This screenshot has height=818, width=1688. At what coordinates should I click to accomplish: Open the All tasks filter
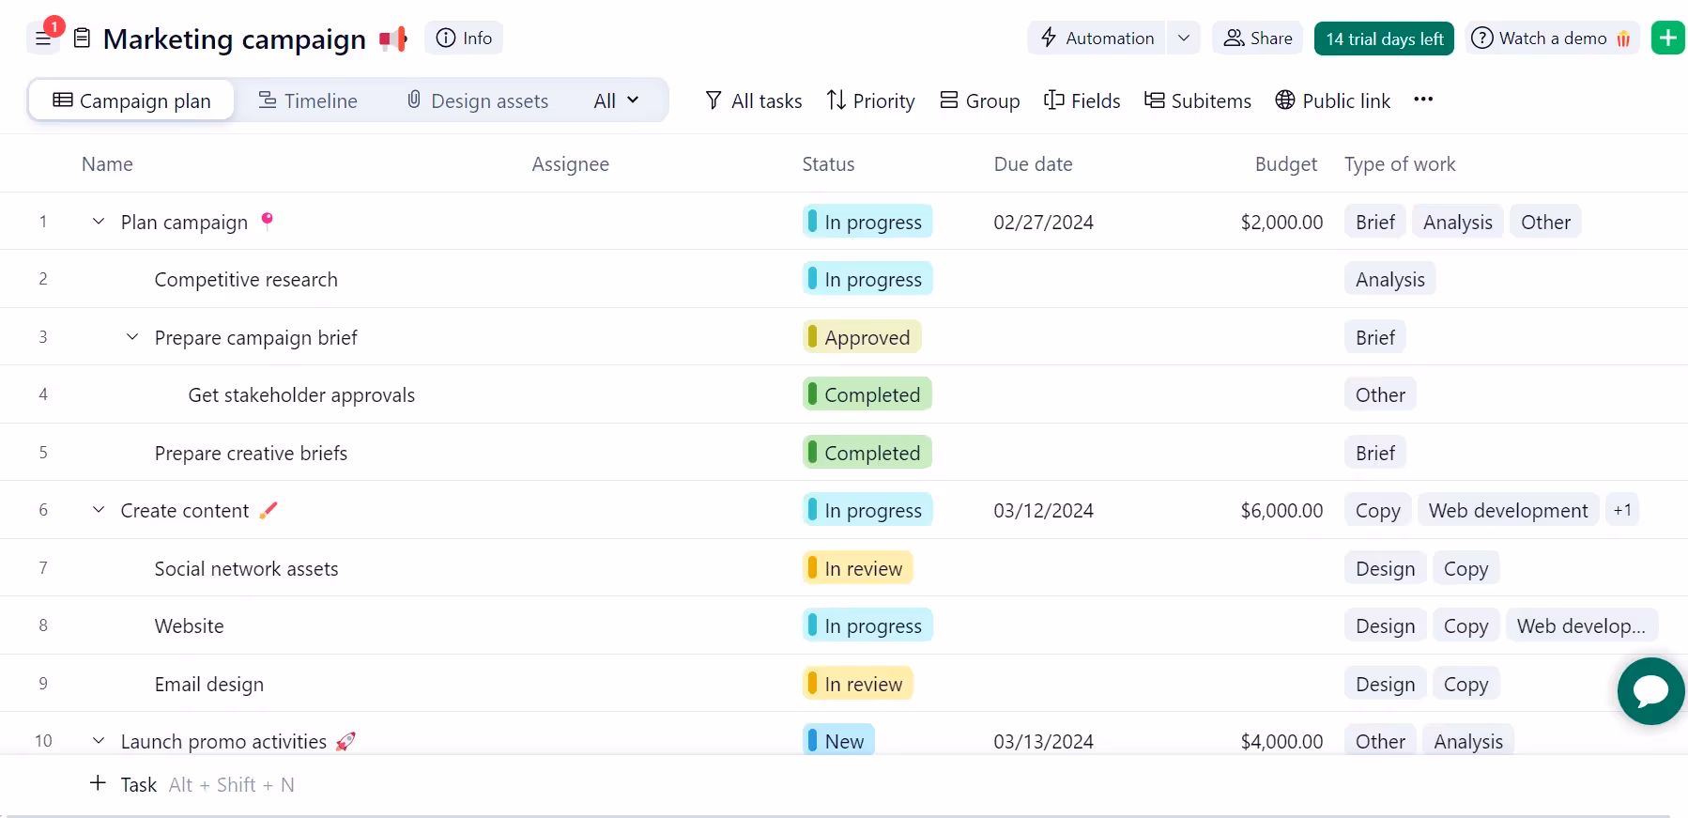click(753, 100)
